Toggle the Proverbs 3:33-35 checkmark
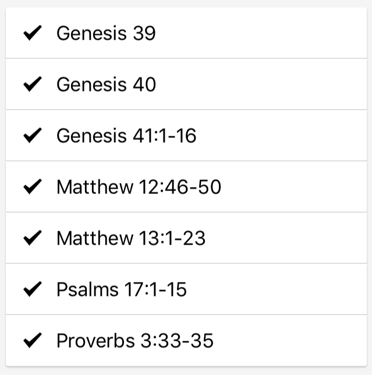 [32, 341]
